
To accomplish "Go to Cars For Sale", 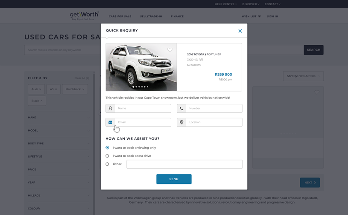I will pos(120,16).
